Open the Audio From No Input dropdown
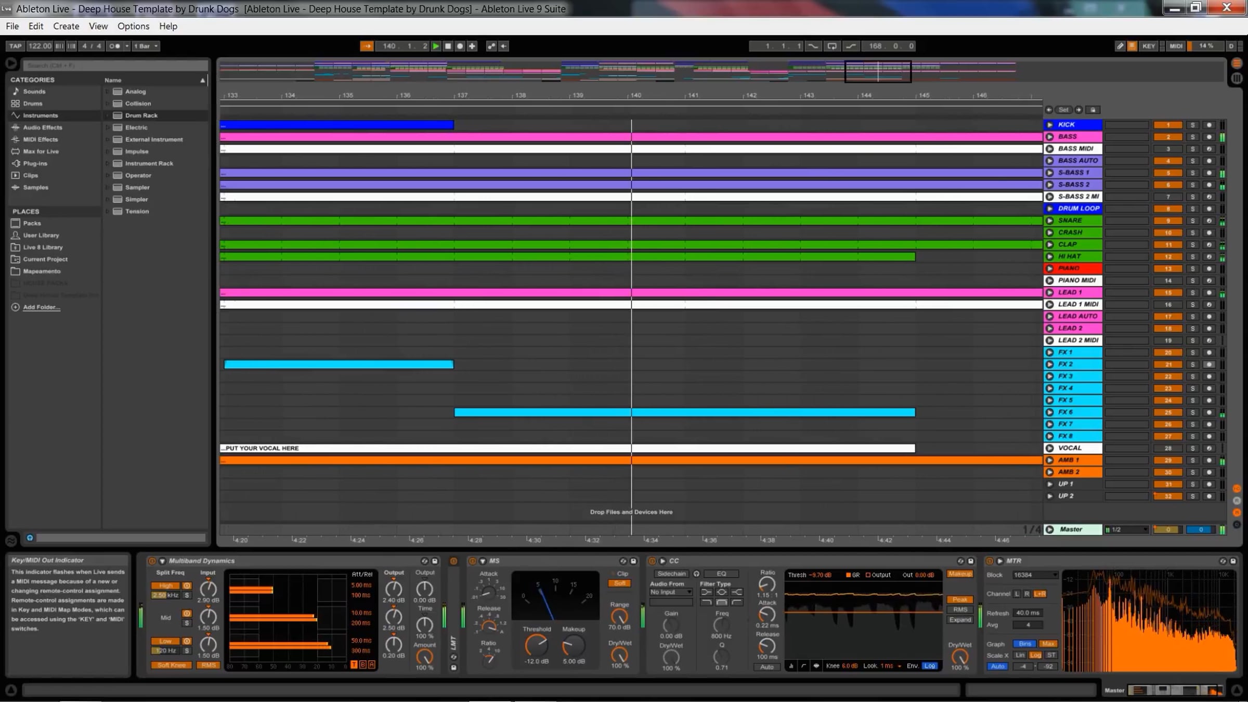1248x702 pixels. click(671, 592)
